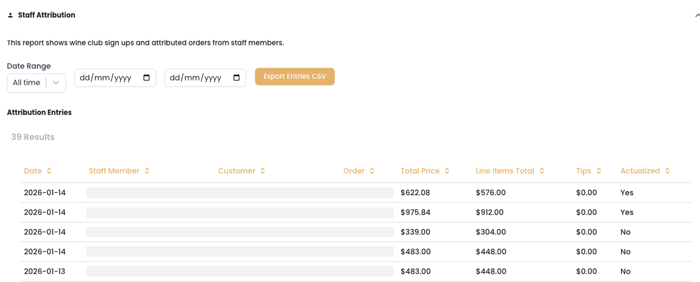Image resolution: width=700 pixels, height=282 pixels.
Task: Click the person icon beside Staff Attribution
Action: (x=10, y=15)
